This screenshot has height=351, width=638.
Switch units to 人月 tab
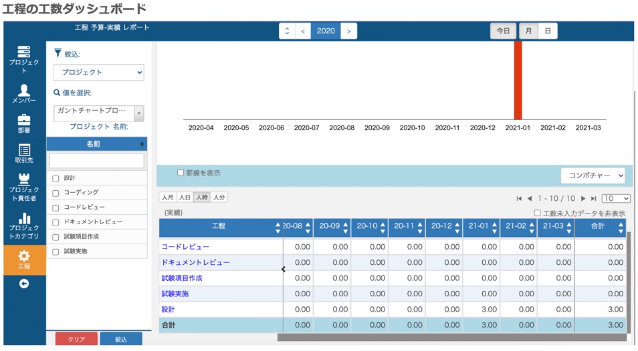point(167,198)
